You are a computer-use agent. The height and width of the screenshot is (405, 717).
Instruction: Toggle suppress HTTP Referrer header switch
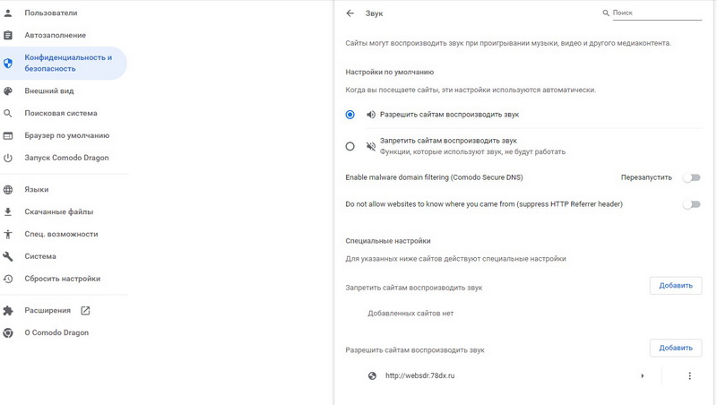(691, 204)
